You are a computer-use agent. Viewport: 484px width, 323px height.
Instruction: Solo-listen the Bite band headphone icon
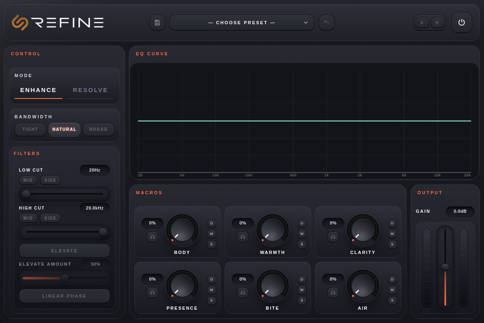click(243, 293)
